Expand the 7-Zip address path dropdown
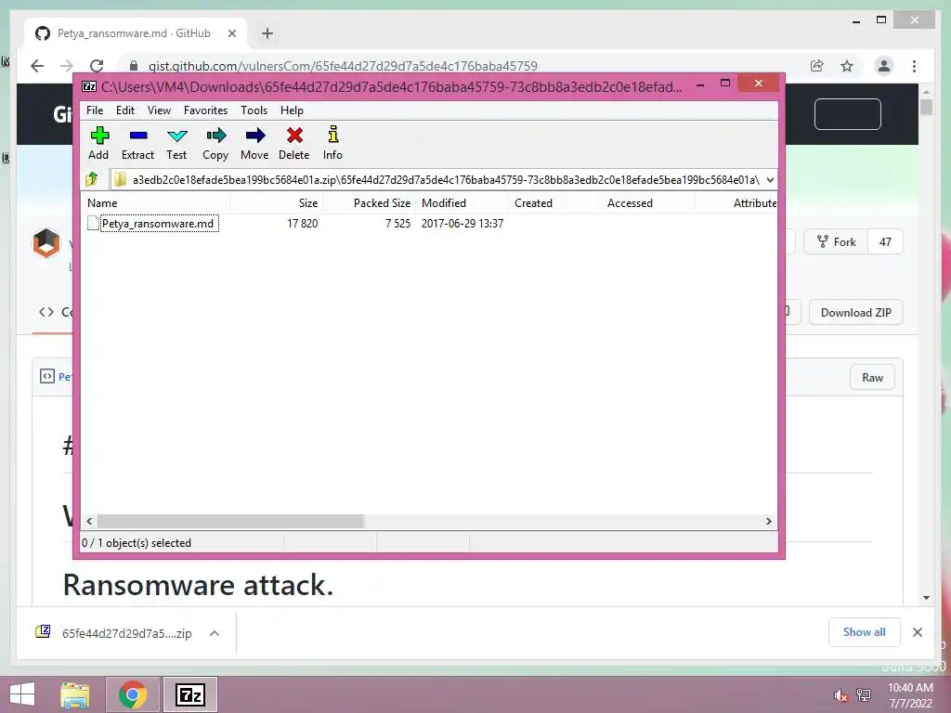Image resolution: width=951 pixels, height=713 pixels. [x=770, y=179]
